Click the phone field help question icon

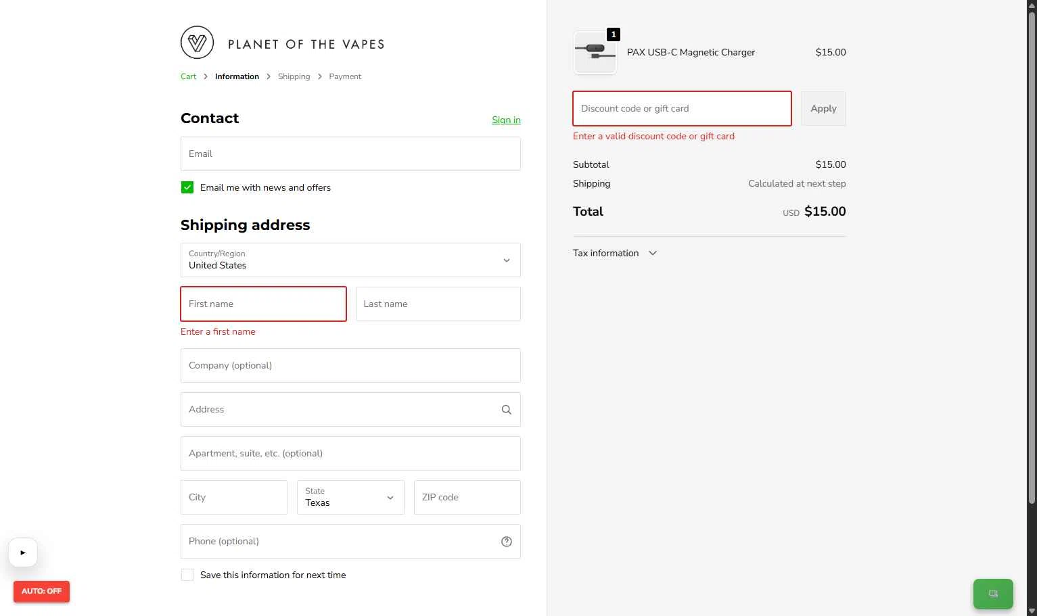506,542
